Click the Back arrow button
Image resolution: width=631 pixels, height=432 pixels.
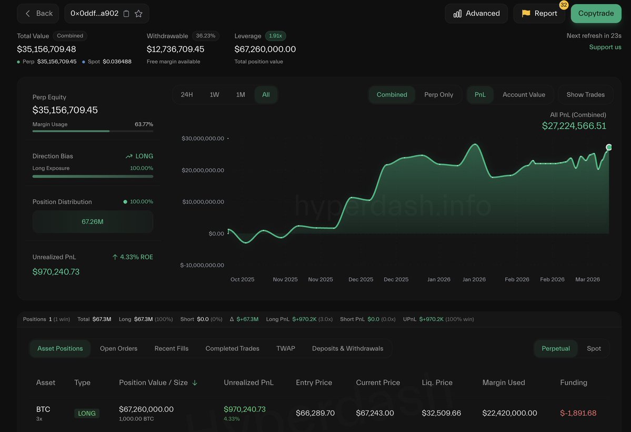(x=28, y=14)
